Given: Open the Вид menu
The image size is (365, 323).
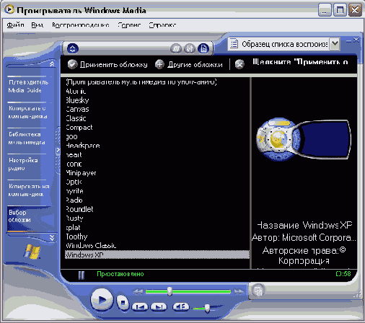Looking at the screenshot, I should tap(38, 25).
